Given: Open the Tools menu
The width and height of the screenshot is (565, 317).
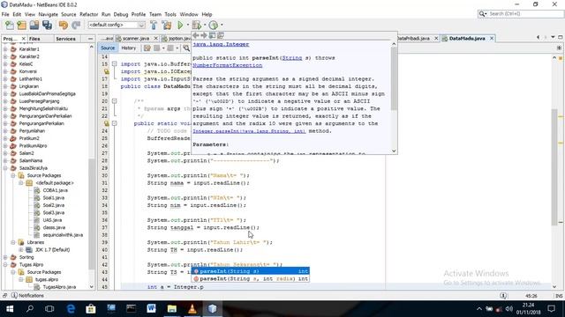Looking at the screenshot, I should (x=170, y=14).
